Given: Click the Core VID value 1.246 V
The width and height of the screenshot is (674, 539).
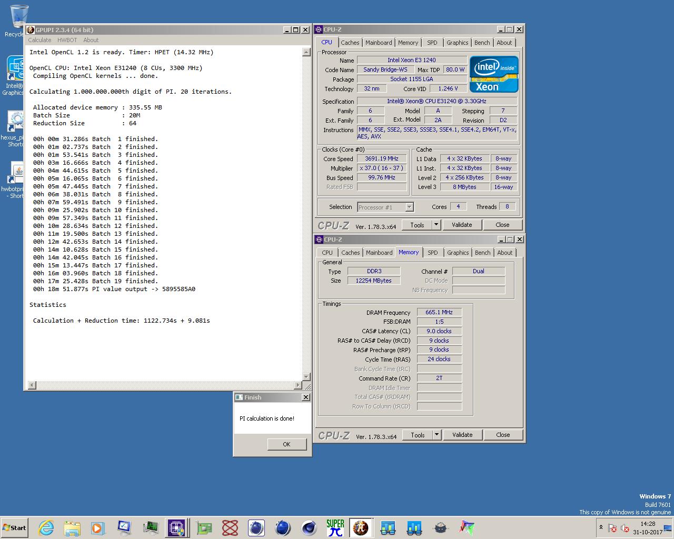Looking at the screenshot, I should (x=448, y=88).
